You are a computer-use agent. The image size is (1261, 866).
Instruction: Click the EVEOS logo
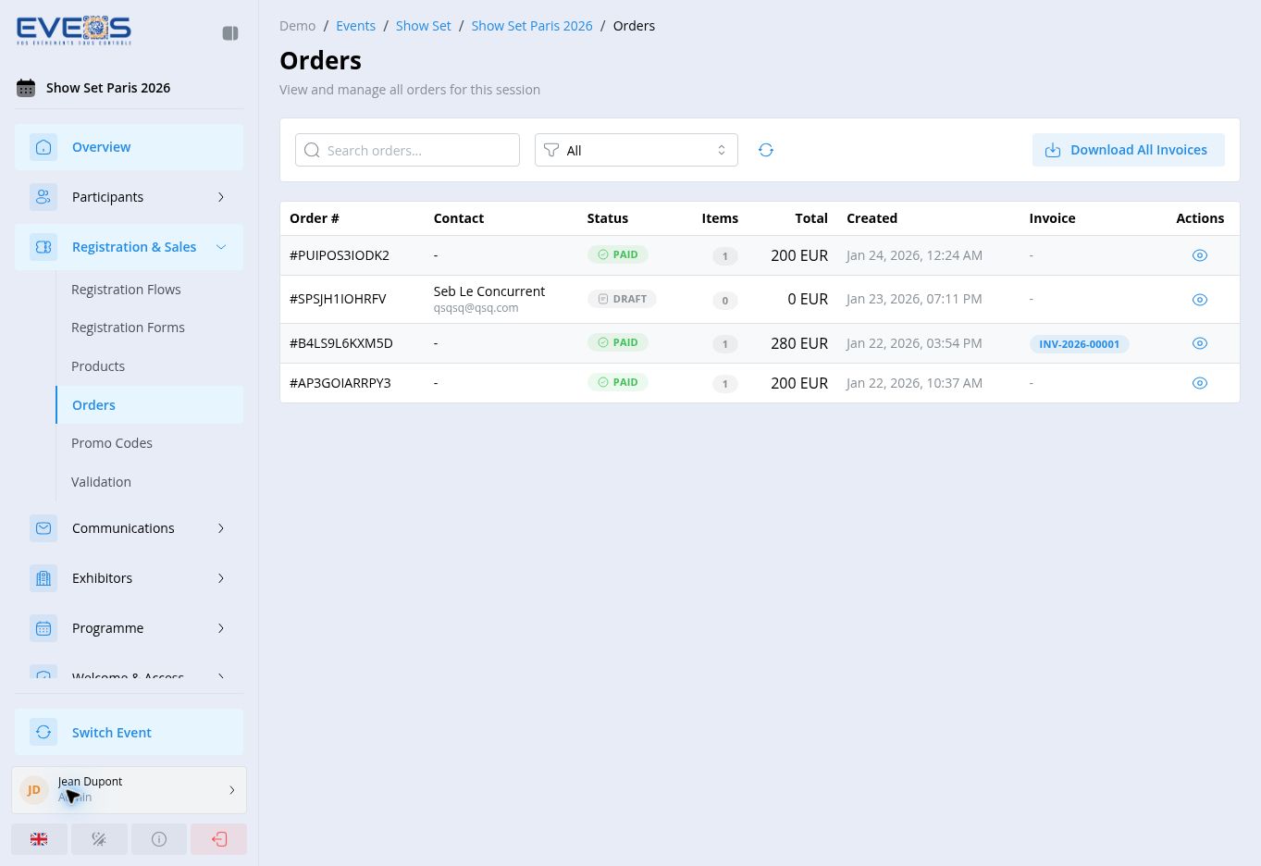pyautogui.click(x=74, y=31)
